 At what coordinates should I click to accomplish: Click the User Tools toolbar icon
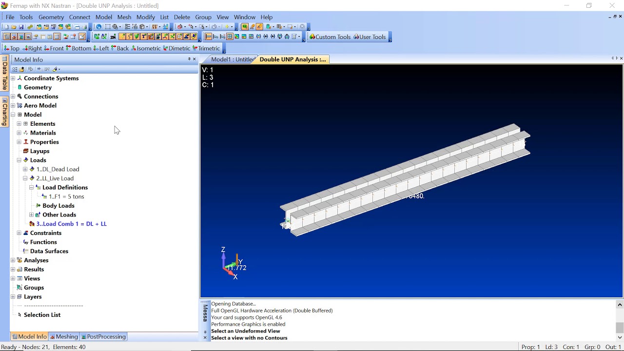tap(370, 37)
